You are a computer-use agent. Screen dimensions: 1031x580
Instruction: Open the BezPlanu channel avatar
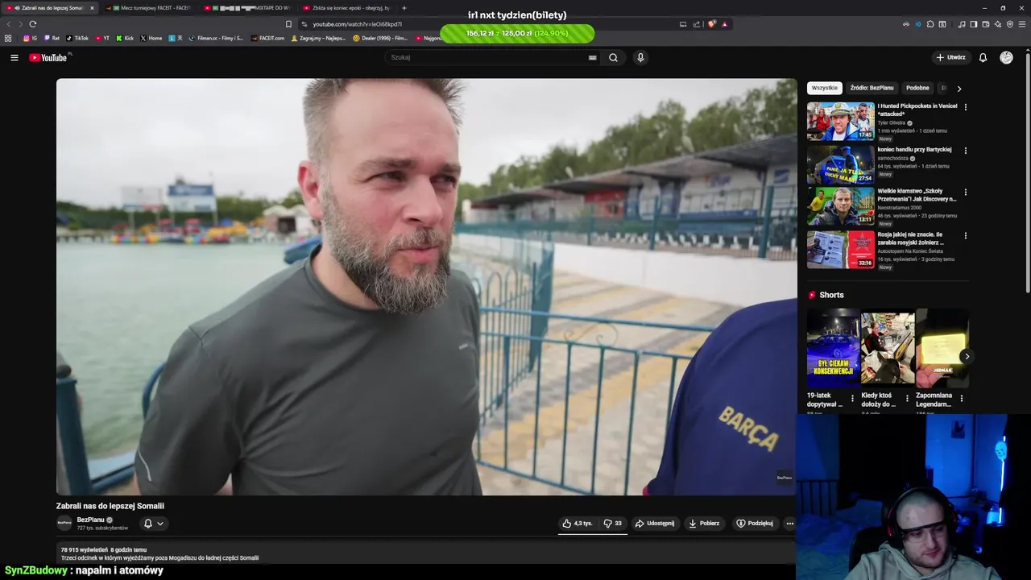pyautogui.click(x=64, y=523)
